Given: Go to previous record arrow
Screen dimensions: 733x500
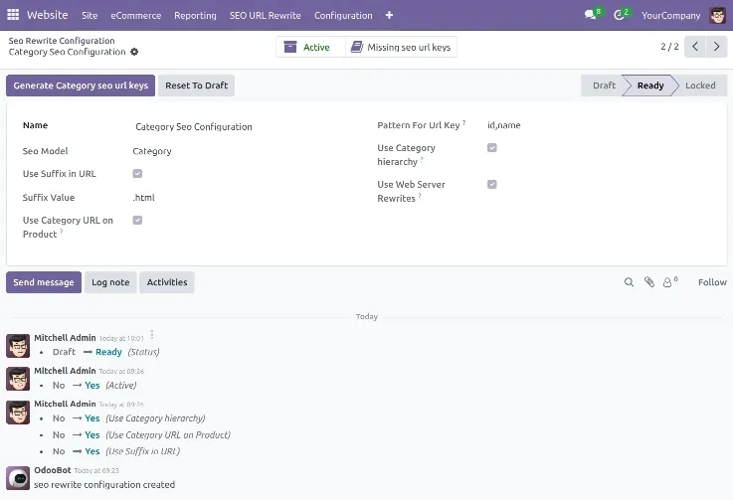Looking at the screenshot, I should [x=695, y=47].
